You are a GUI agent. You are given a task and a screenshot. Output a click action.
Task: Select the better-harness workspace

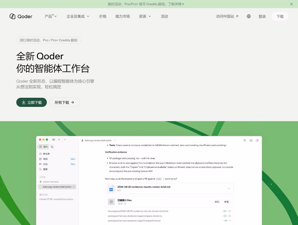(49, 182)
